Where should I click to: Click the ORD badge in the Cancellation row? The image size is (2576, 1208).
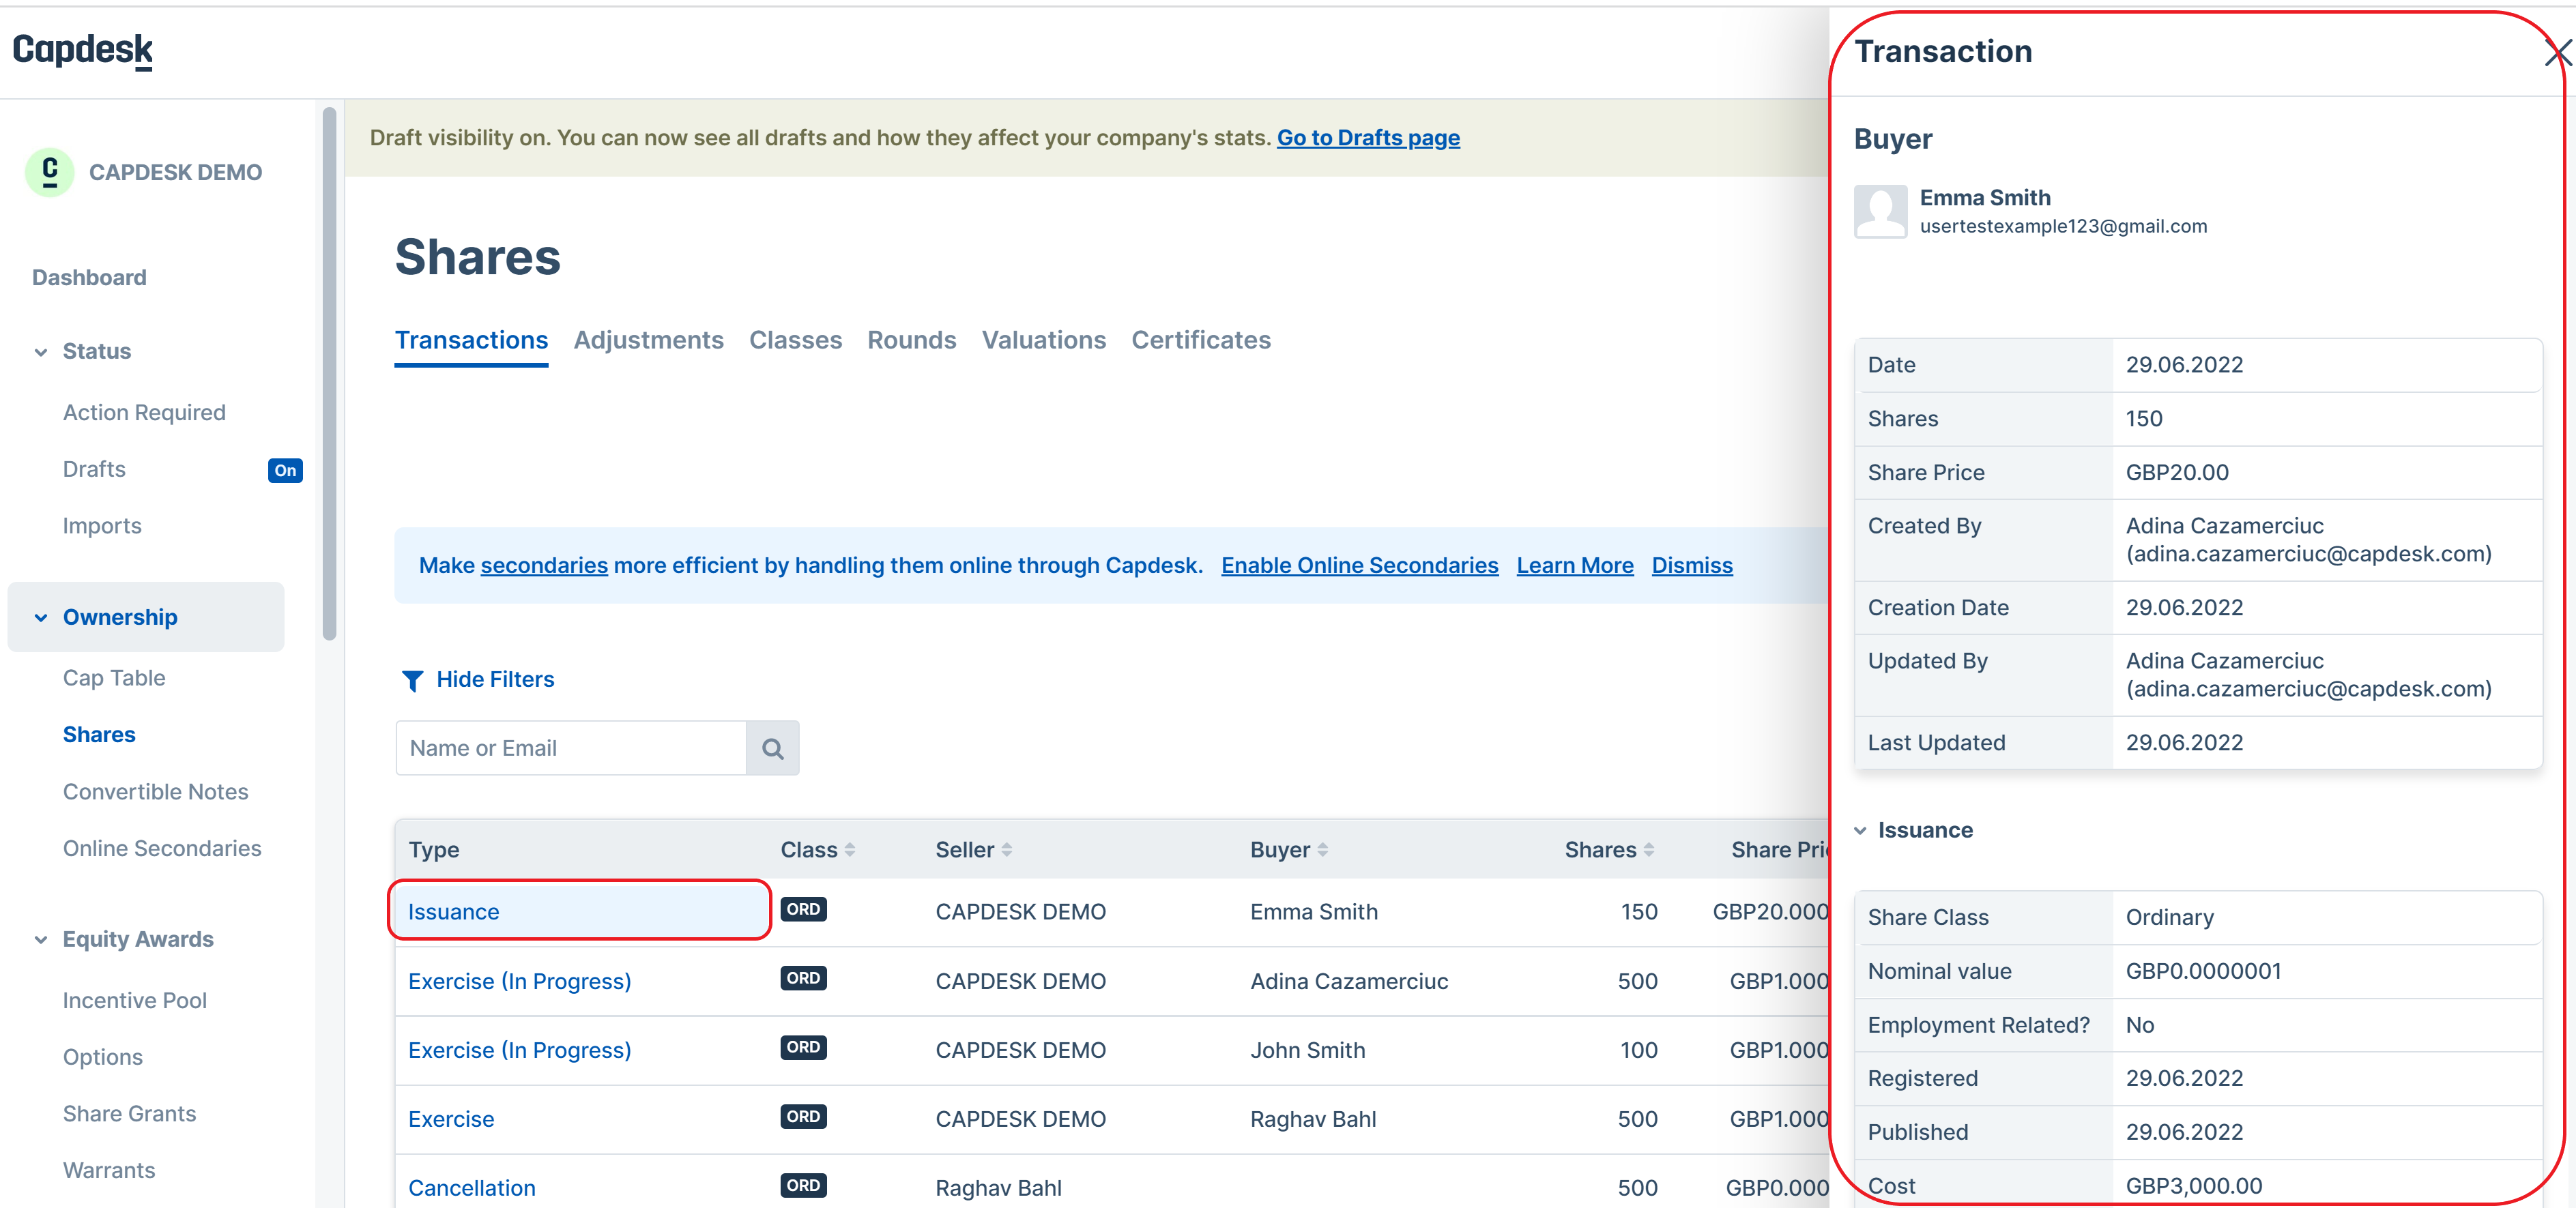coord(803,1185)
